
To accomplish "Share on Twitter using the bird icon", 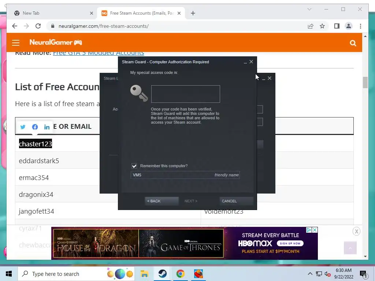I will point(23,127).
